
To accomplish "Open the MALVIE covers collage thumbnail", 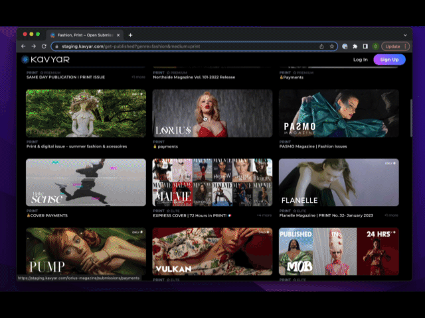I will 212,182.
